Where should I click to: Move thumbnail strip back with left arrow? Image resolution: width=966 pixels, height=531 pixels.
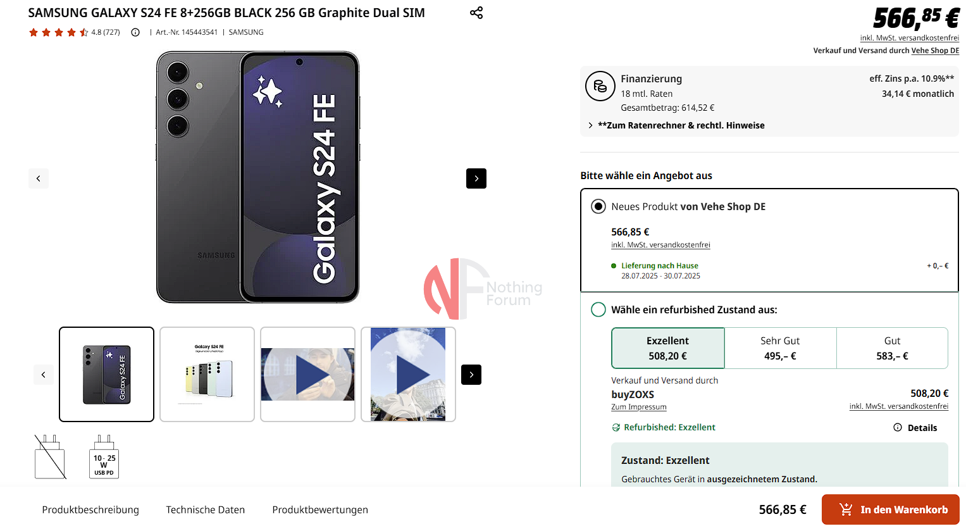[x=44, y=375]
